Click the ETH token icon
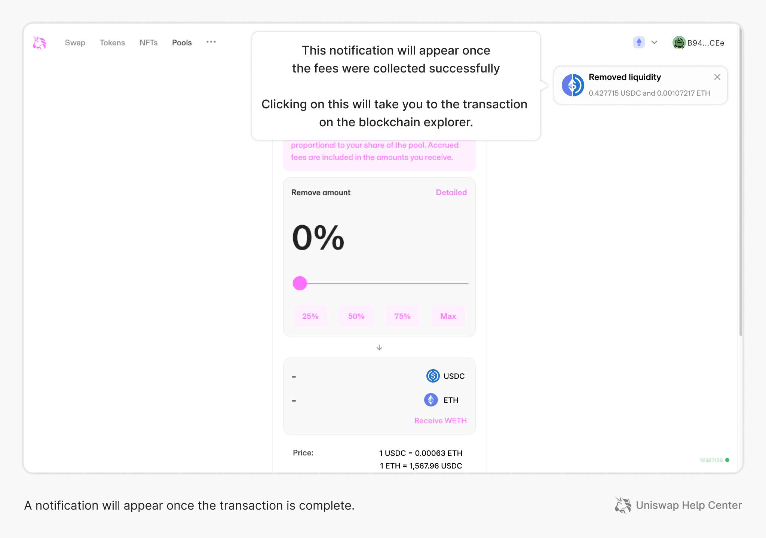 431,400
